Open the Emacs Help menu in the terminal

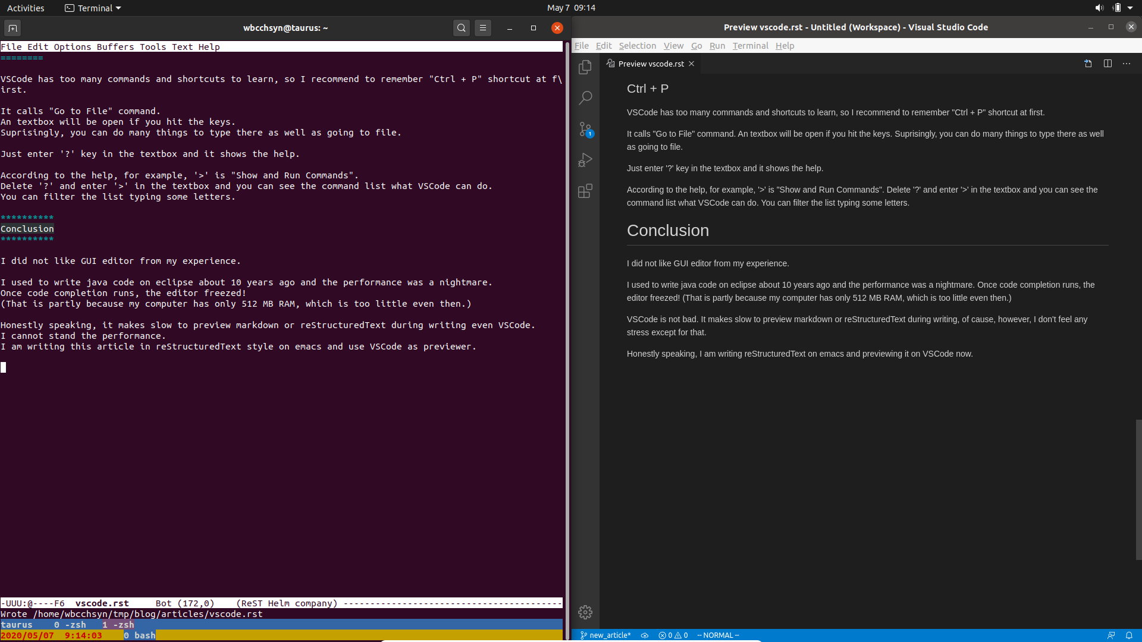209,47
